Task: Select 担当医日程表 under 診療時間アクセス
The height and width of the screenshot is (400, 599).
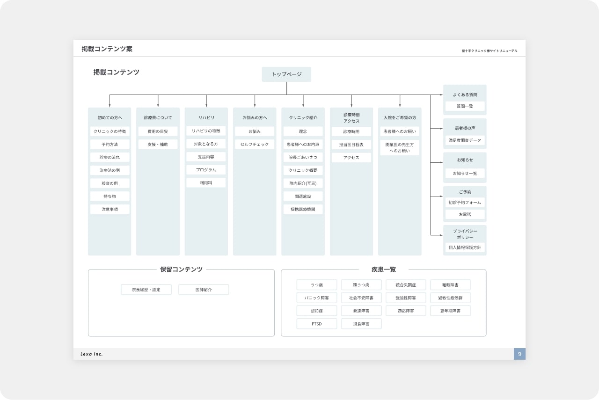Action: tap(351, 144)
